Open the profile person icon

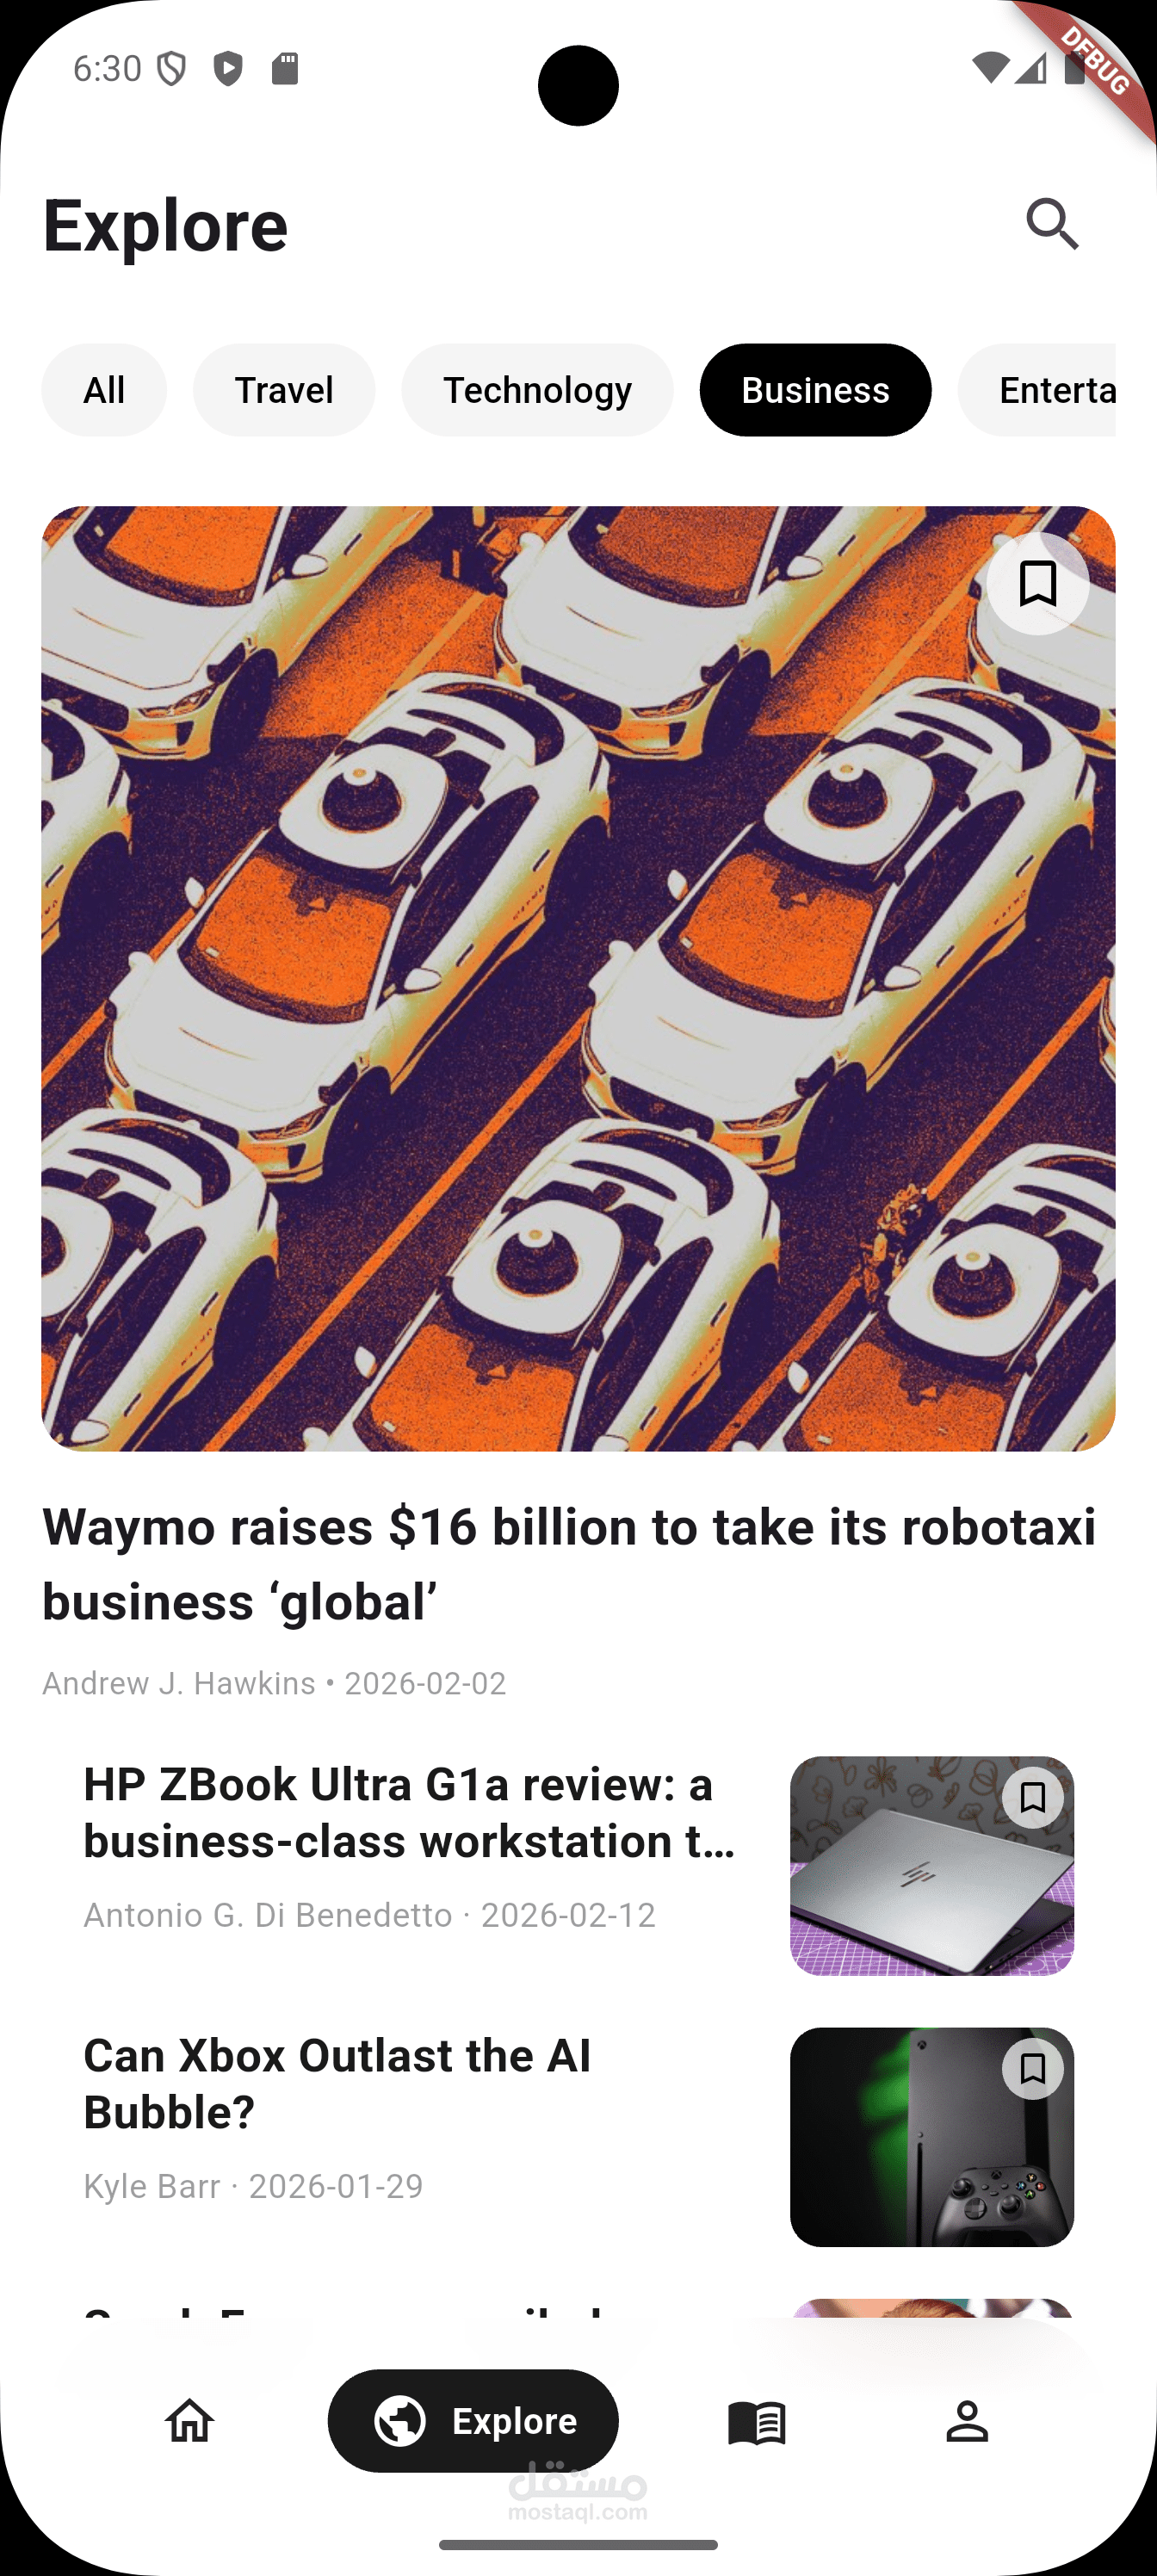(x=967, y=2421)
